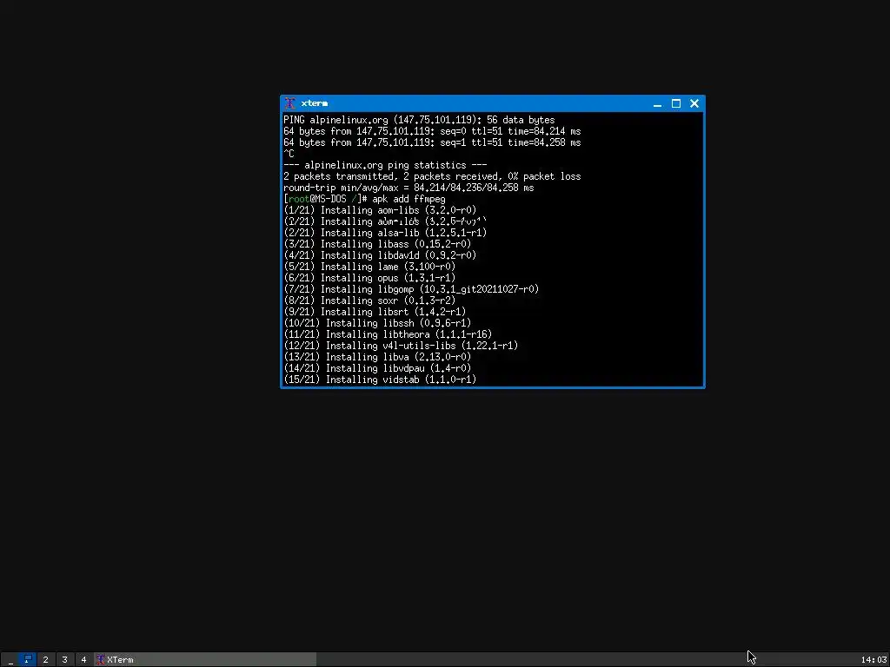The width and height of the screenshot is (890, 667).
Task: Click the 'Installing alsa-lib (1.2.5.1-r1)' line
Action: [385, 233]
